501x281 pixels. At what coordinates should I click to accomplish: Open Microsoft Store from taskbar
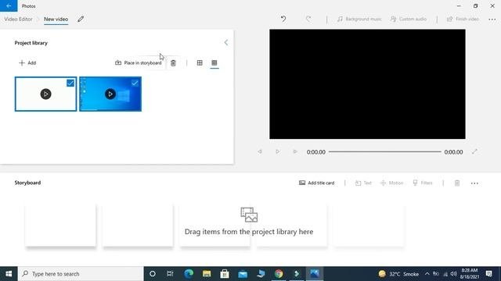click(x=225, y=274)
